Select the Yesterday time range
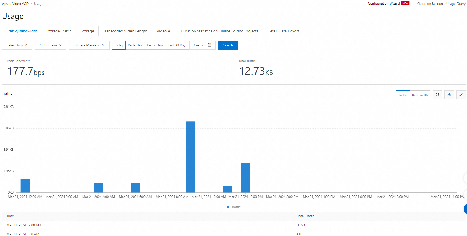This screenshot has width=467, height=236. (135, 45)
